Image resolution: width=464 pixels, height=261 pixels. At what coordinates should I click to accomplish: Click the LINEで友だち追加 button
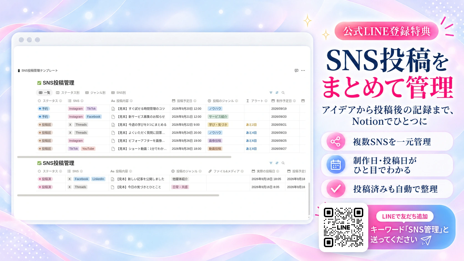click(x=405, y=216)
